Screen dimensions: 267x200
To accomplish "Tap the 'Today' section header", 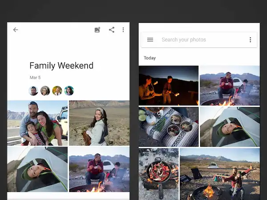I will [x=150, y=58].
